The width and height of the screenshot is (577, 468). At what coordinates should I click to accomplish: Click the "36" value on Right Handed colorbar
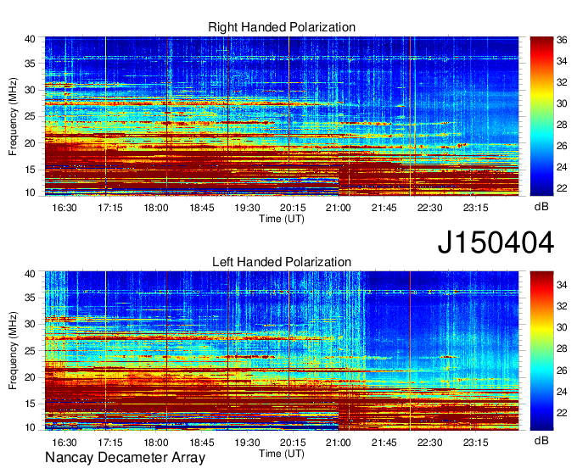point(562,40)
